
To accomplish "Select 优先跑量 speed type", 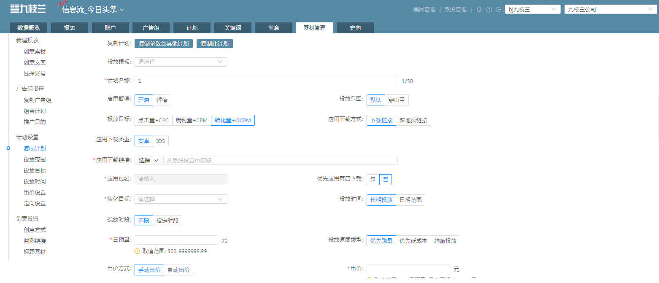I will pyautogui.click(x=381, y=241).
